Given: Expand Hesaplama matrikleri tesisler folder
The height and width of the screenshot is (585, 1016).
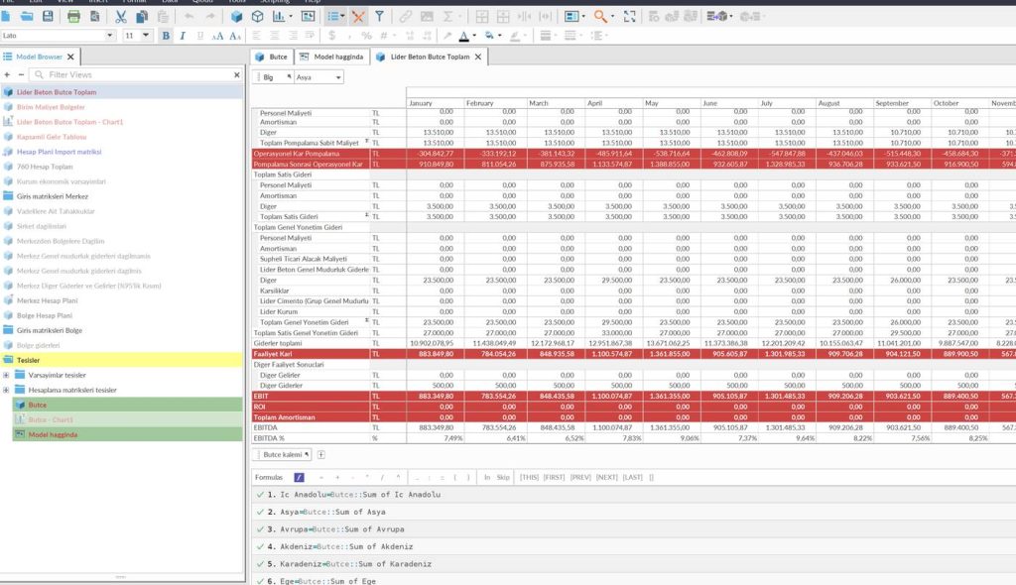Looking at the screenshot, I should (x=6, y=390).
